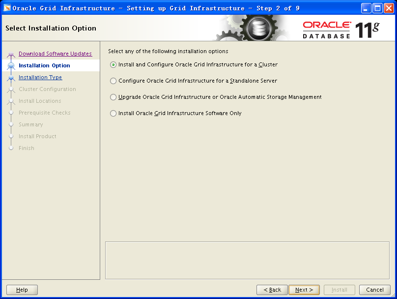Click the Summary step text
This screenshot has width=397, height=299.
pos(31,124)
